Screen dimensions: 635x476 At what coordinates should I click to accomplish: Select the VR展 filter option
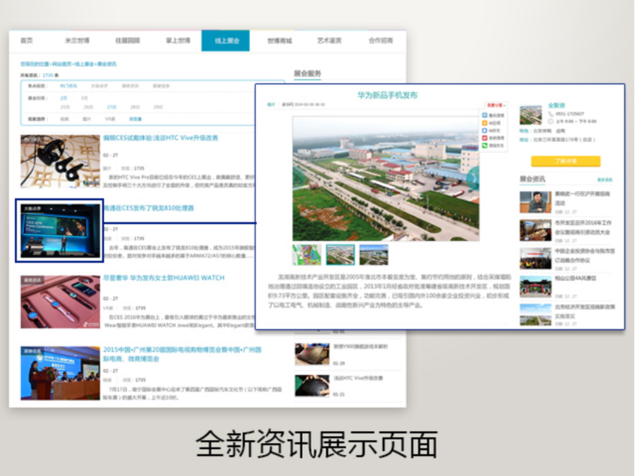pos(110,119)
